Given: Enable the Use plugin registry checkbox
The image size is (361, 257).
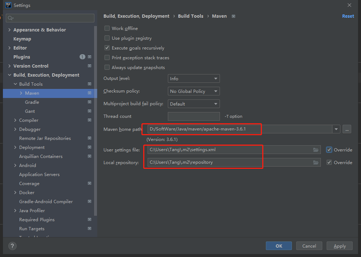Looking at the screenshot, I should point(107,38).
